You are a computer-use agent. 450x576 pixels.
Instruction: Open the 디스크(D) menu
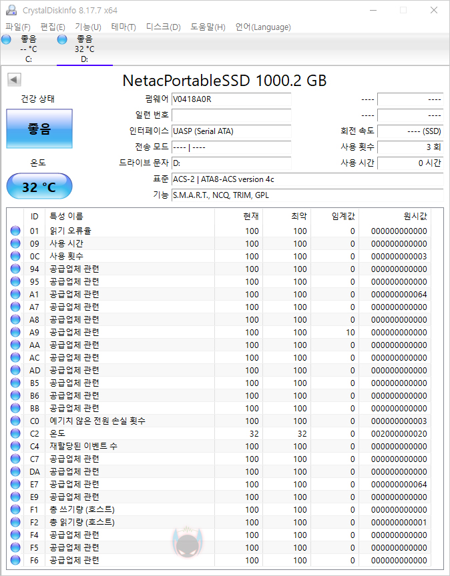pos(164,27)
